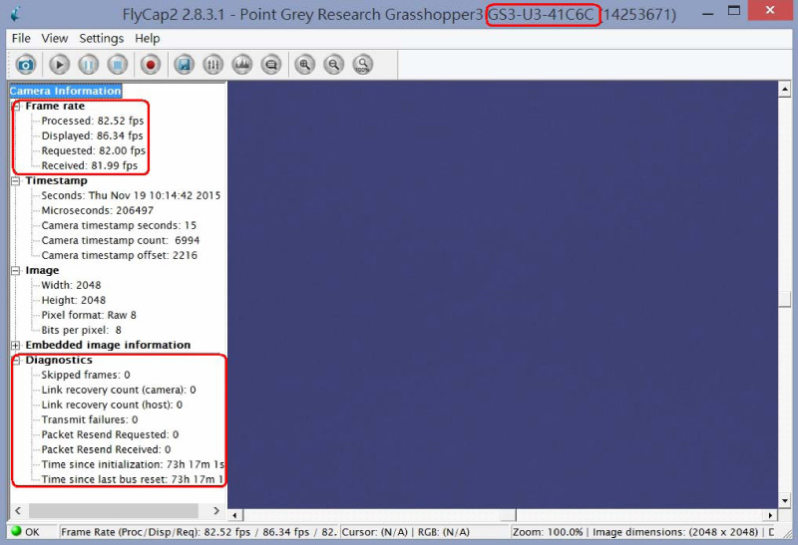Collapse the Frame rate tree section
The height and width of the screenshot is (545, 798).
tap(17, 107)
